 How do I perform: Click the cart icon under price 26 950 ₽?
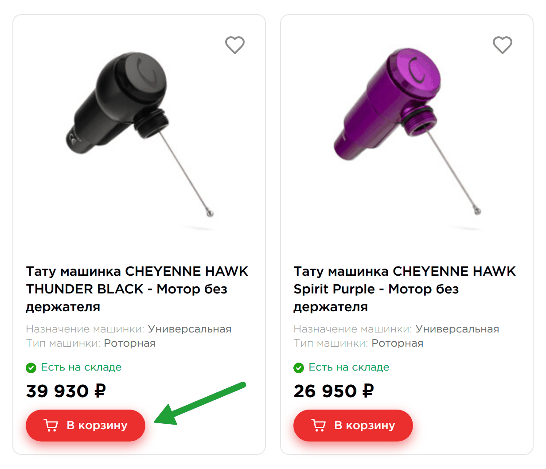pos(319,426)
